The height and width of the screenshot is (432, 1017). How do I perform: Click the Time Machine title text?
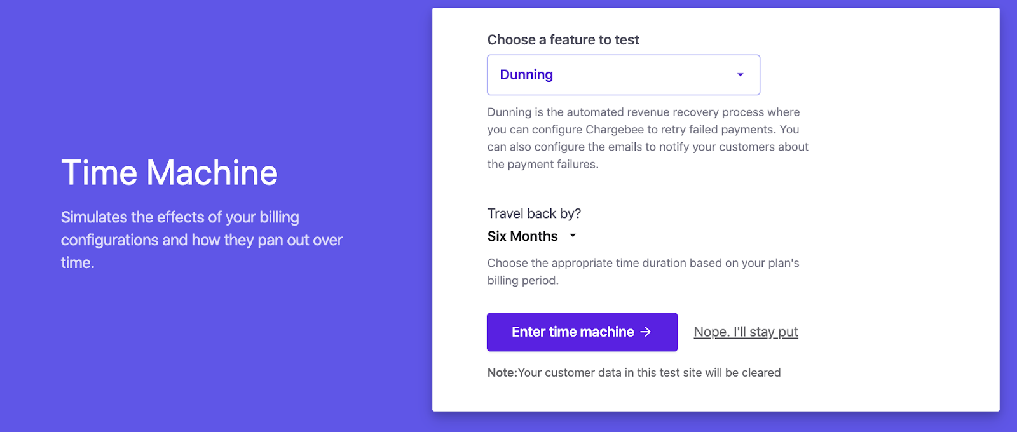[x=169, y=172]
